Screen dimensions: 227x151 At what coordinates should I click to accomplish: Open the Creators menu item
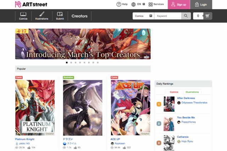coord(79,16)
